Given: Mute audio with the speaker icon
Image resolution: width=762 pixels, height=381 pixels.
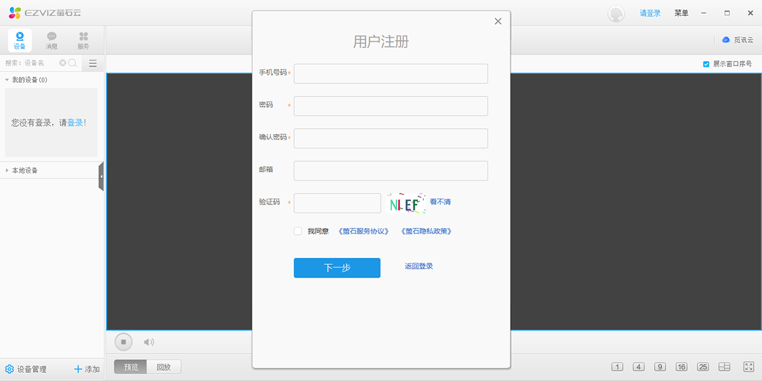Looking at the screenshot, I should point(149,342).
